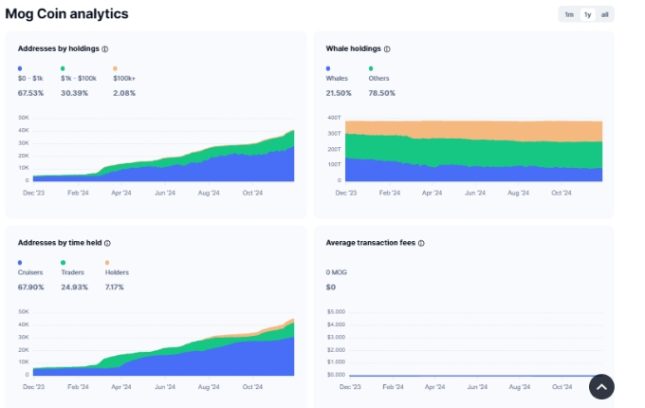Click the $5.000 axis label in fees chart
645x408 pixels.
336,312
